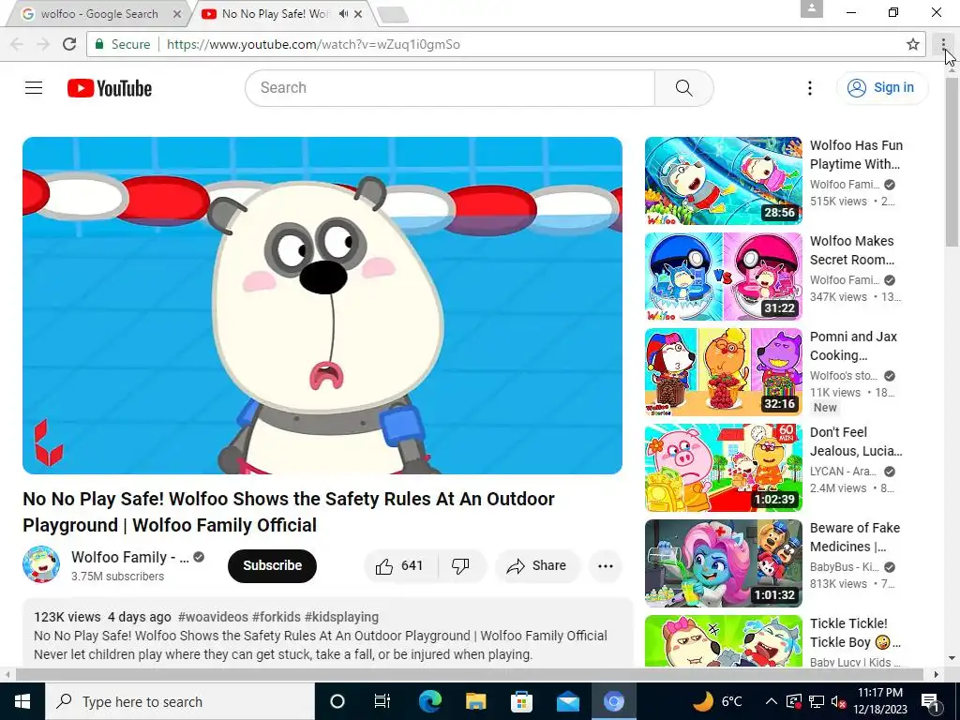Click #woavideos hashtag

[213, 617]
